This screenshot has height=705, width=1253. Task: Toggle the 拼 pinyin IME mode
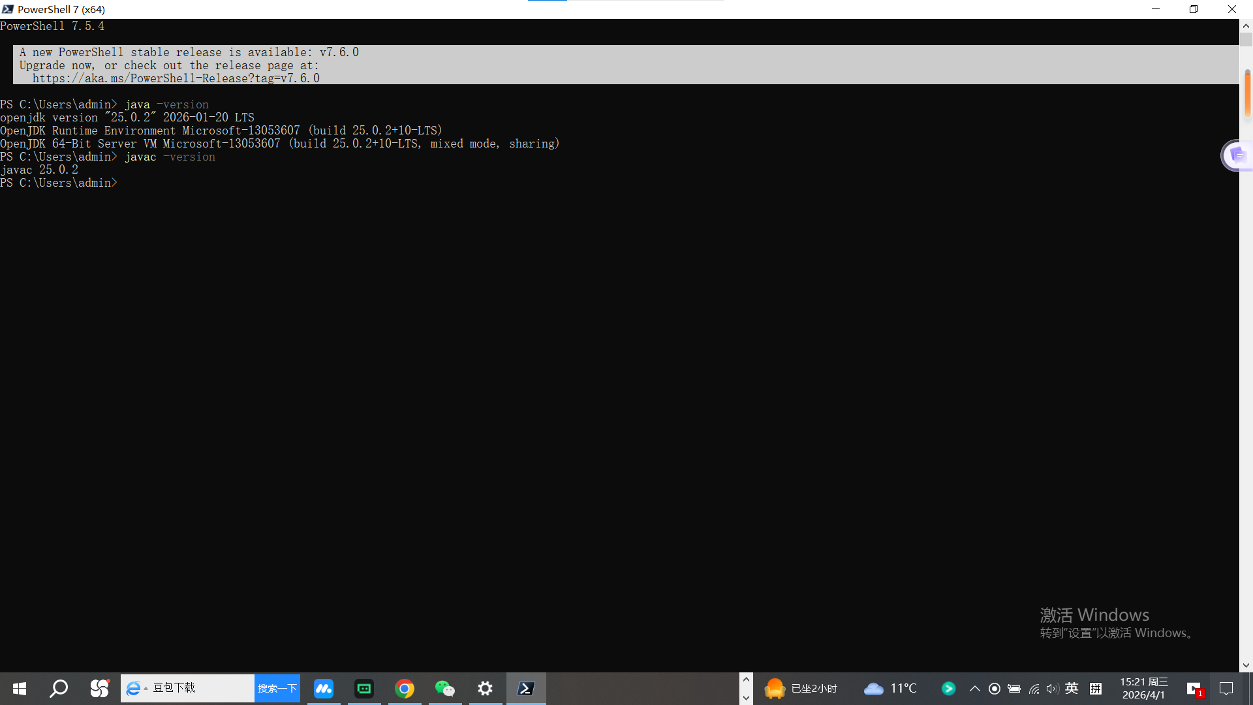[1096, 688]
